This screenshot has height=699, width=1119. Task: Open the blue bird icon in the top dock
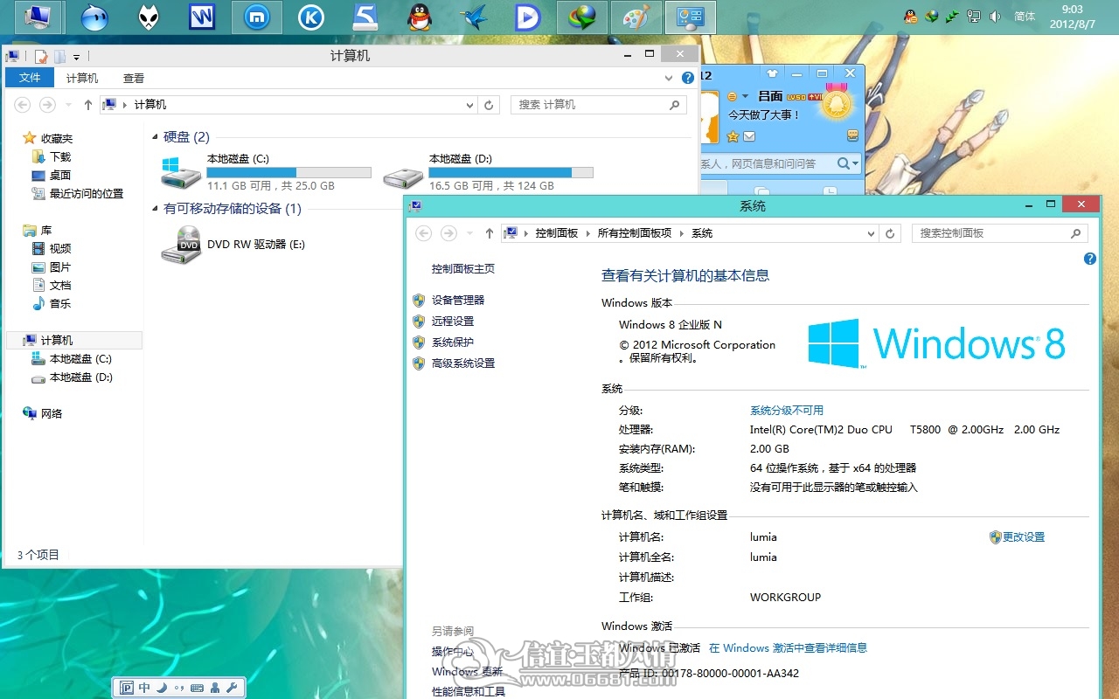pyautogui.click(x=474, y=17)
